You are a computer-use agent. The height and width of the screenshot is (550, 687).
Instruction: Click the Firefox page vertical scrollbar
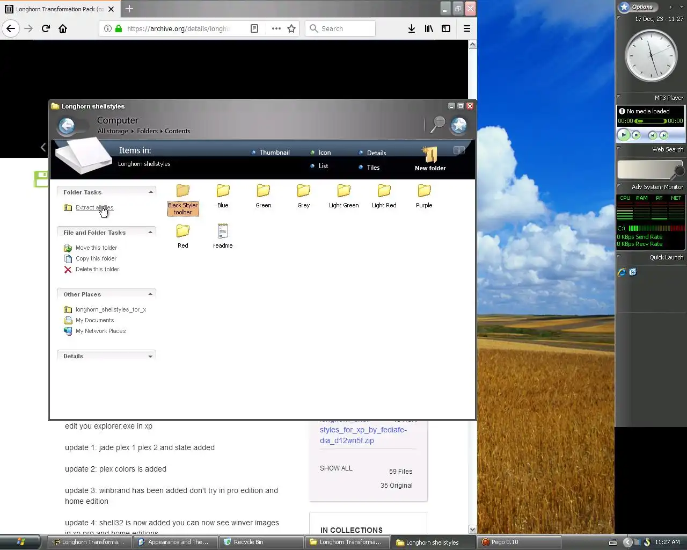click(x=472, y=287)
